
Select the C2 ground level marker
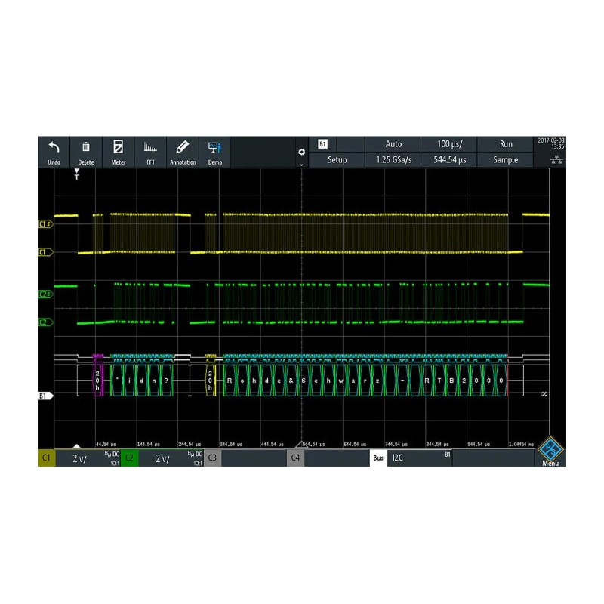(45, 322)
